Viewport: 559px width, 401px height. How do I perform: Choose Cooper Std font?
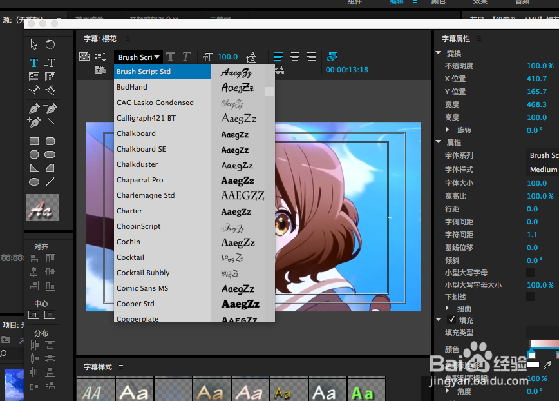tap(162, 304)
